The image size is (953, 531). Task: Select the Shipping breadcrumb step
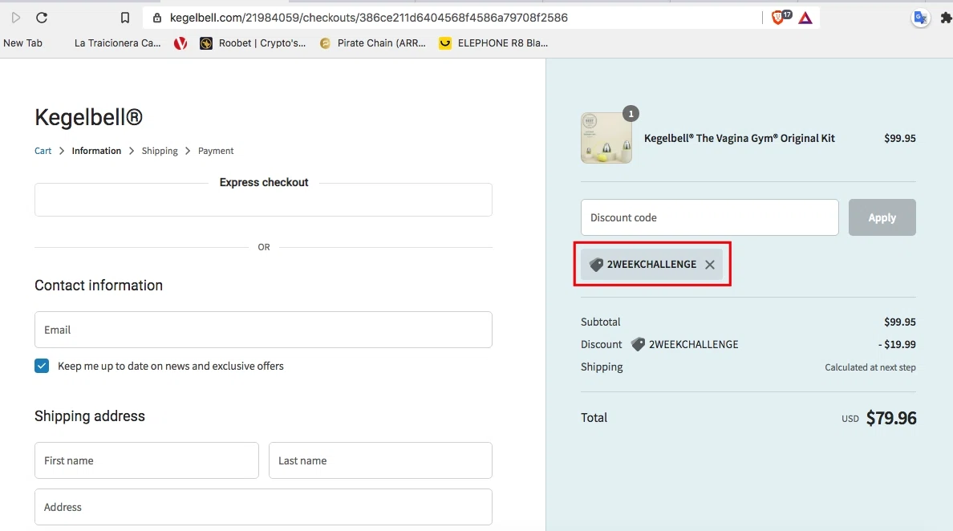click(x=160, y=151)
